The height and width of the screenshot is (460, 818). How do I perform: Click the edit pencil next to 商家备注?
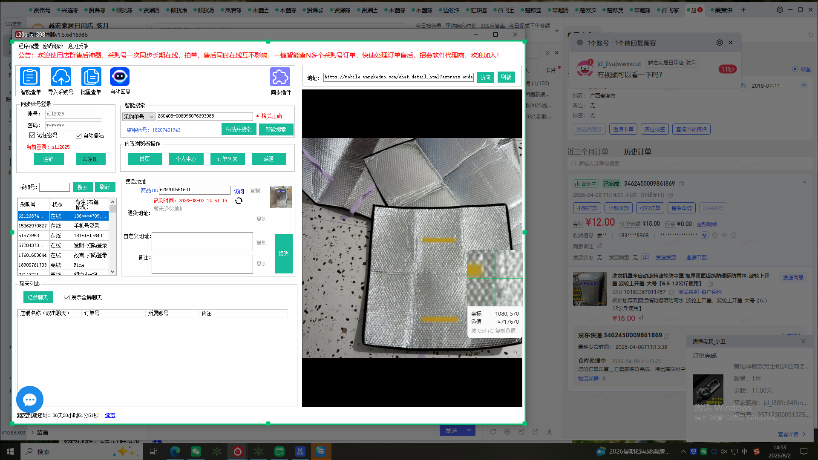tap(600, 246)
